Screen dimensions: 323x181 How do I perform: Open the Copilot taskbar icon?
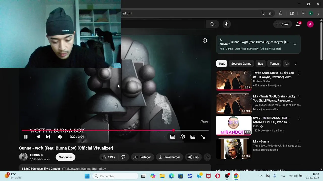(x=153, y=176)
